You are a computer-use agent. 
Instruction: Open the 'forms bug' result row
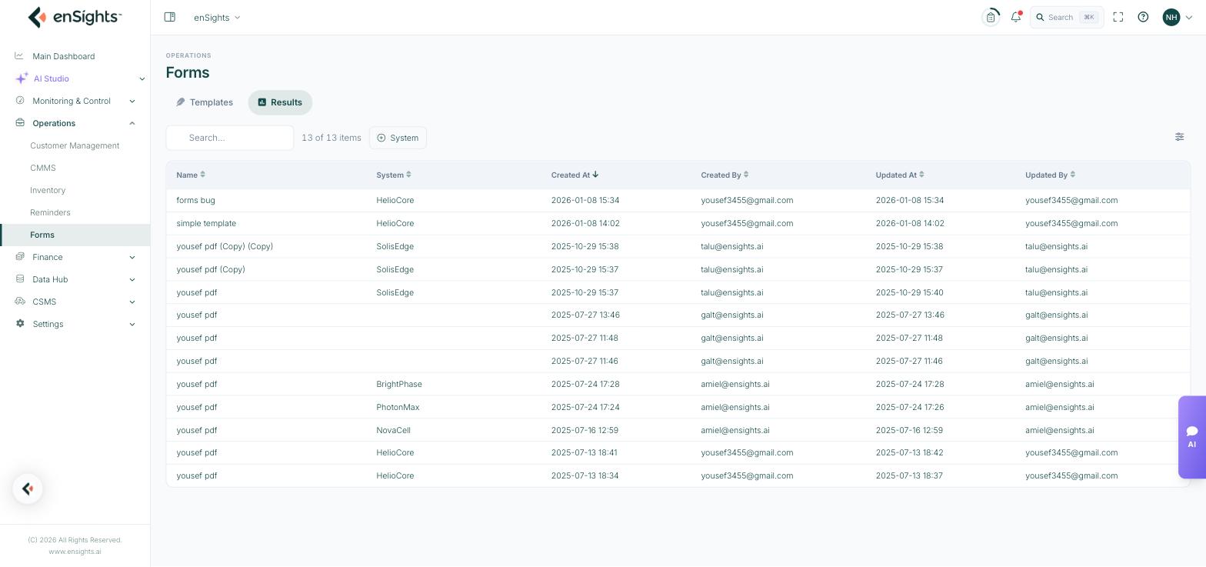(x=678, y=200)
